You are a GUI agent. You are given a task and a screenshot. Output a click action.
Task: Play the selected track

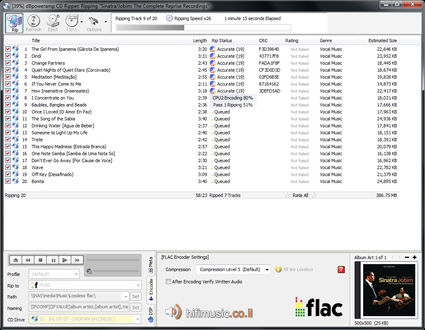[65, 260]
